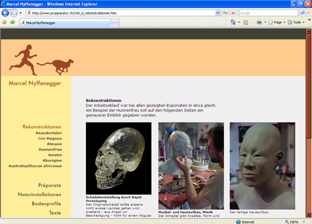Click the Home toolbar icon
The width and height of the screenshot is (312, 224).
[233, 22]
